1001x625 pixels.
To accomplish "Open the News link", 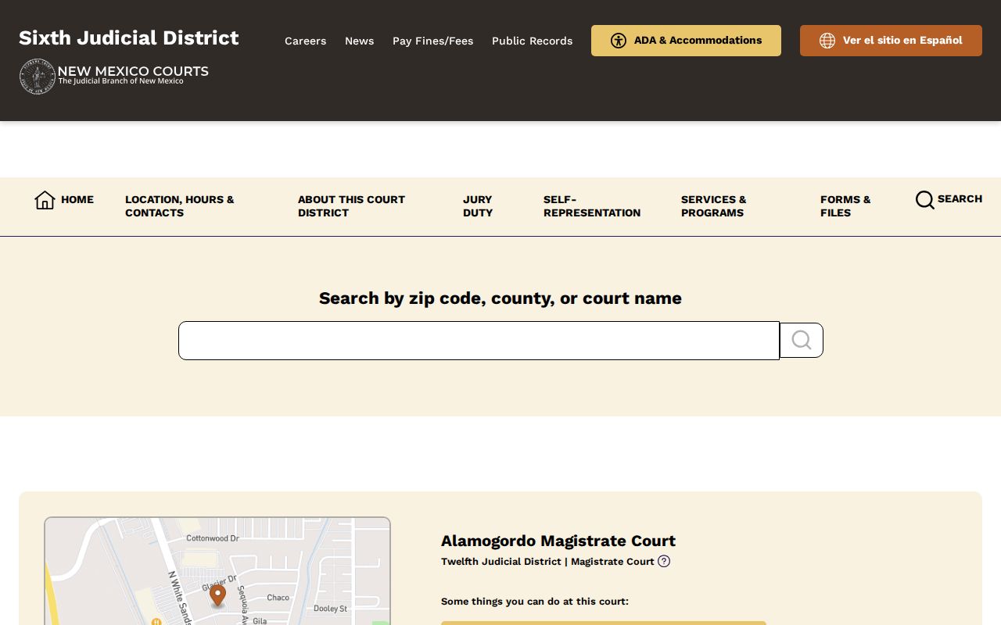I will 359,41.
